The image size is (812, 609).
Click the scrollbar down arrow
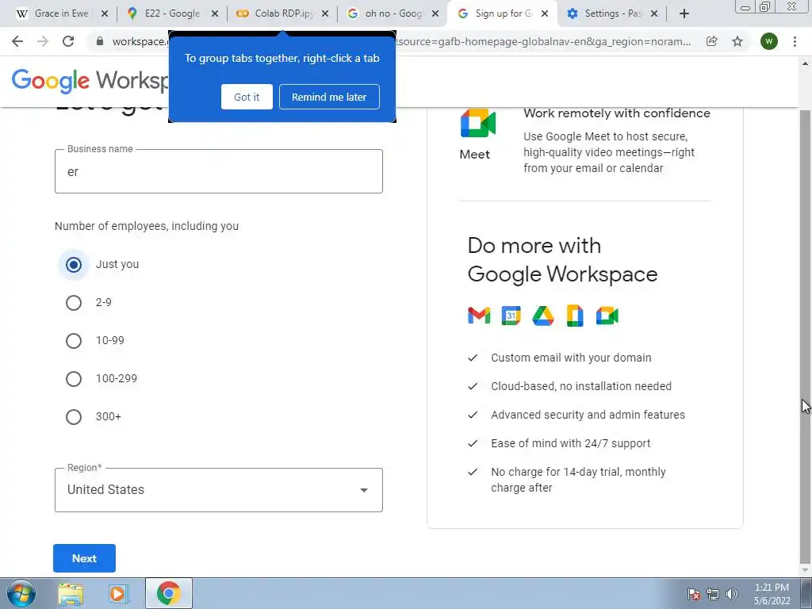[805, 571]
